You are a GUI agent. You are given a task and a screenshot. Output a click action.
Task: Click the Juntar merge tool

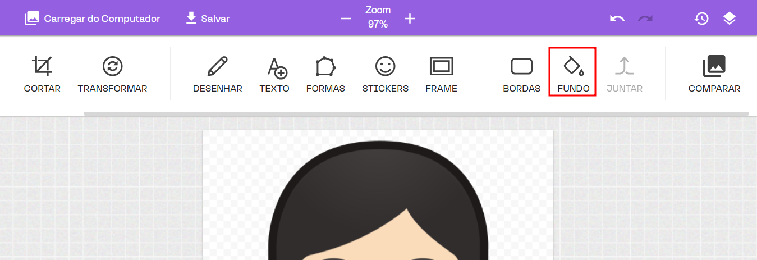[624, 74]
